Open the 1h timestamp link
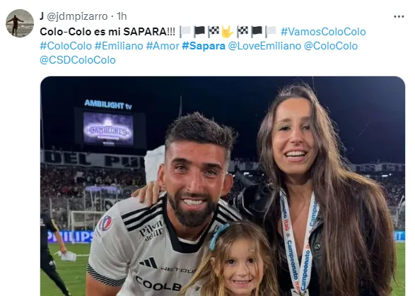 [122, 16]
